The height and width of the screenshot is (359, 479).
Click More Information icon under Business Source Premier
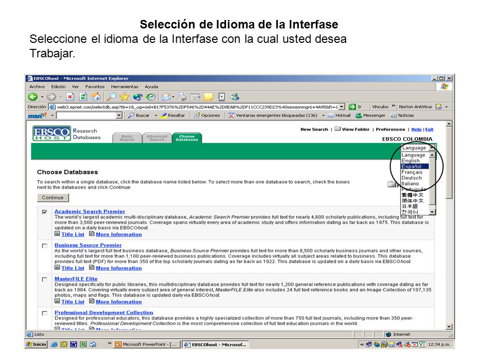point(92,267)
